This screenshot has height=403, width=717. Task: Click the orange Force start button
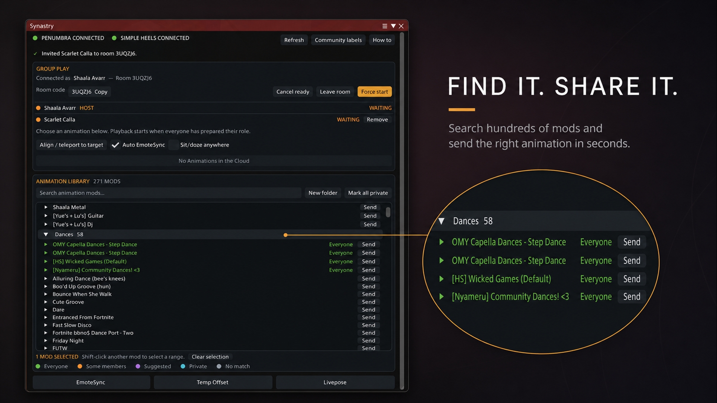pos(375,92)
